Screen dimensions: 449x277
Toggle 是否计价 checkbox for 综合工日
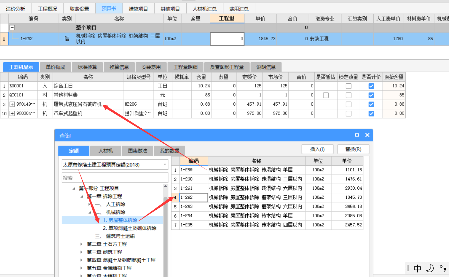[x=371, y=86]
